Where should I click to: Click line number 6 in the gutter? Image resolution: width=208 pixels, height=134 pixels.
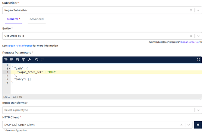[x=7, y=83]
